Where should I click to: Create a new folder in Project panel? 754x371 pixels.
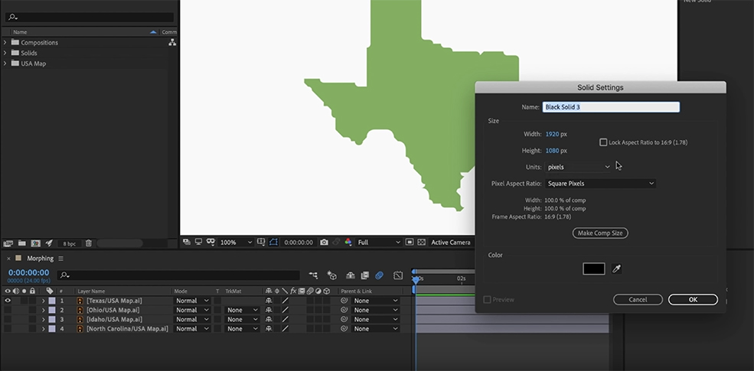pos(21,244)
